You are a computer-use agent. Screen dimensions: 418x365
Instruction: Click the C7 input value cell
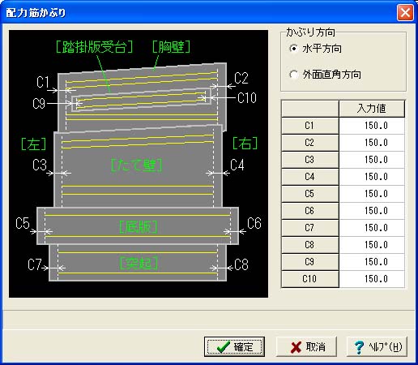click(372, 228)
